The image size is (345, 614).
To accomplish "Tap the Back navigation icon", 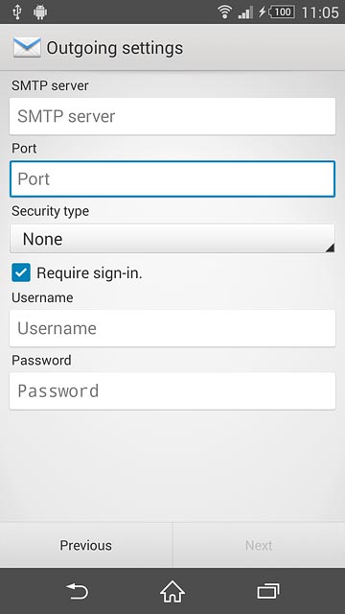I will tap(77, 591).
